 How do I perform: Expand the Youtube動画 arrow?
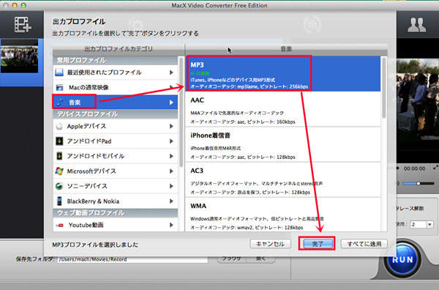pos(171,225)
